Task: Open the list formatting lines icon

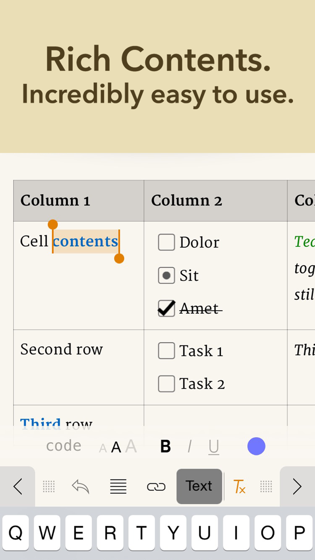Action: coord(118,487)
